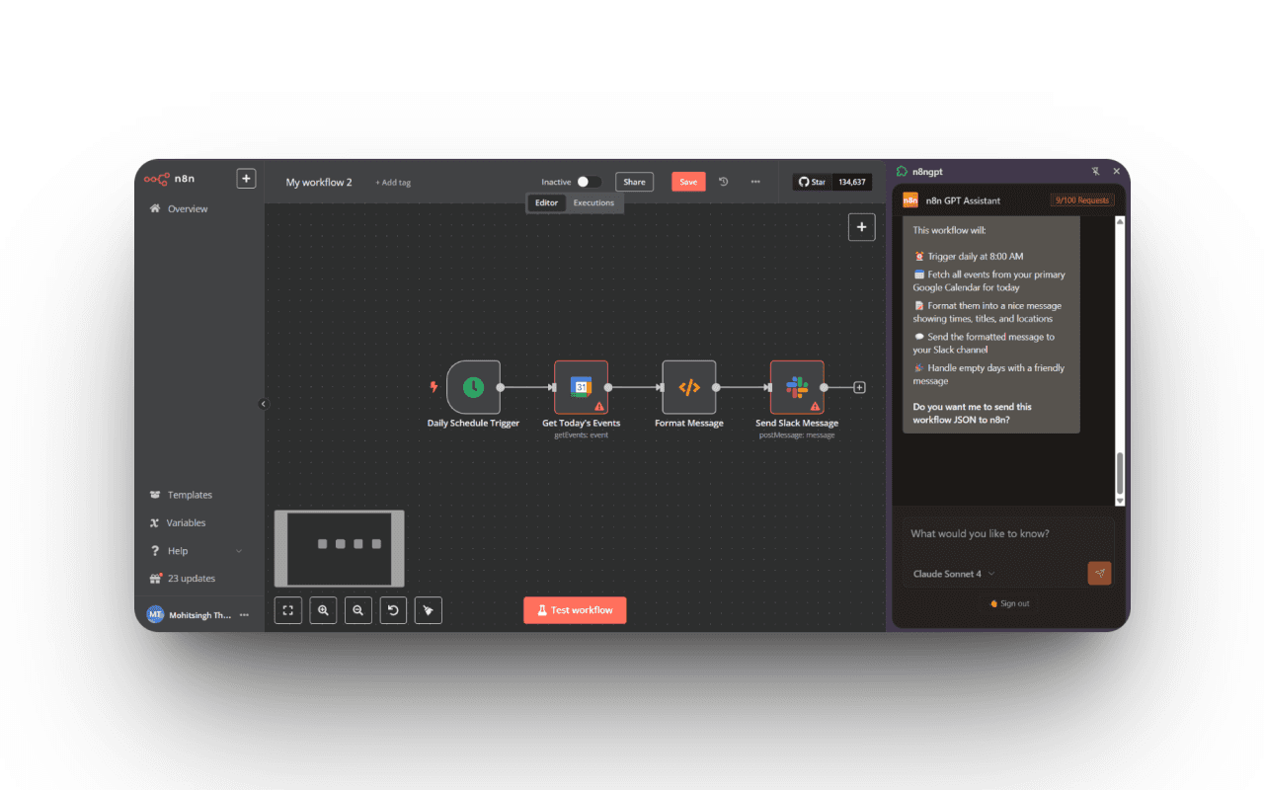Click the Test workflow button
The height and width of the screenshot is (790, 1264).
(x=575, y=609)
